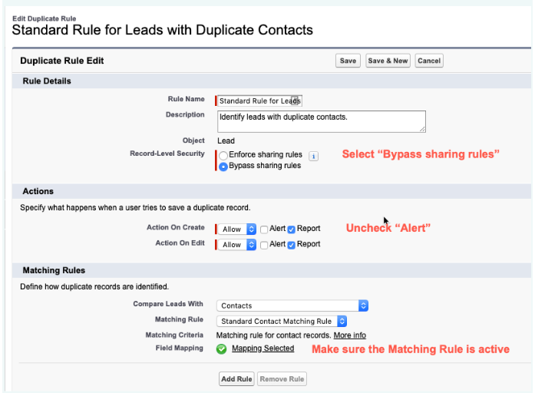
Task: Click the Add Rule button
Action: (x=236, y=378)
